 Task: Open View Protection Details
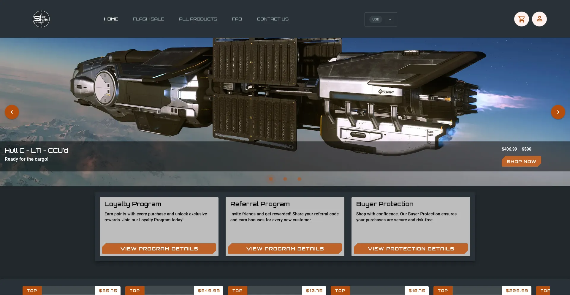pyautogui.click(x=411, y=249)
